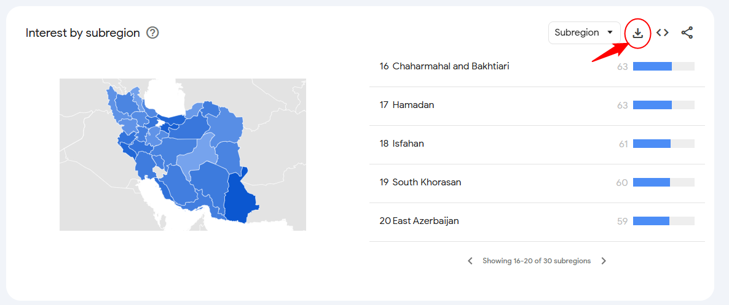The image size is (729, 305).
Task: Go to next page of subregions
Action: (x=604, y=261)
